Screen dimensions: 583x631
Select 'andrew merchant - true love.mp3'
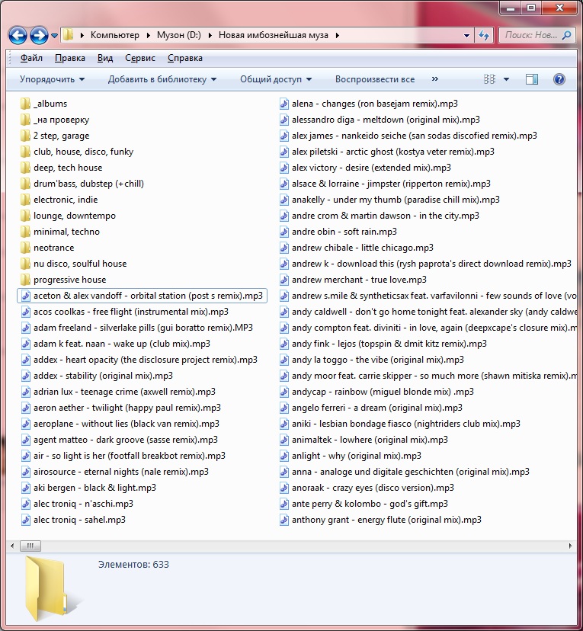pyautogui.click(x=359, y=280)
